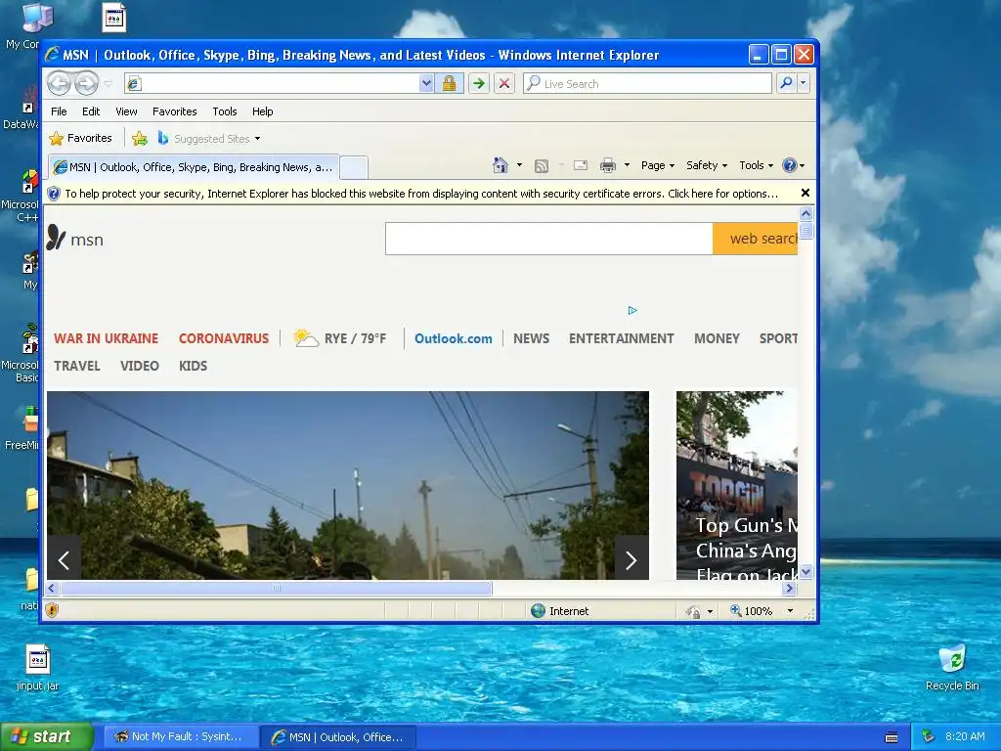The image size is (1001, 751).
Task: Open Live Search provider dropdown
Action: (x=804, y=83)
